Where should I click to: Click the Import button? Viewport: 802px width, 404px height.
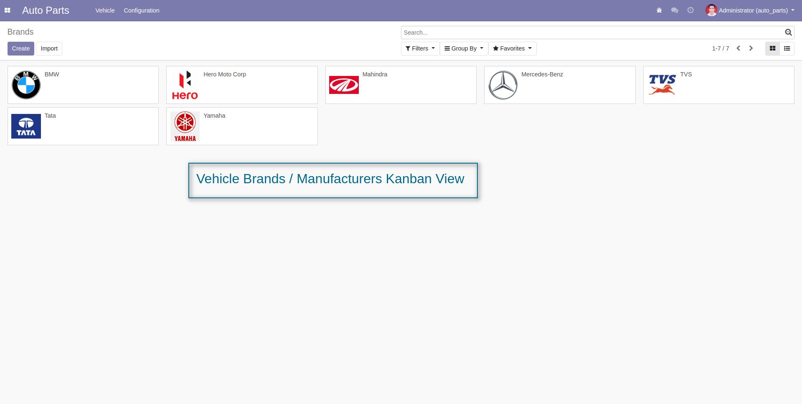pyautogui.click(x=49, y=48)
